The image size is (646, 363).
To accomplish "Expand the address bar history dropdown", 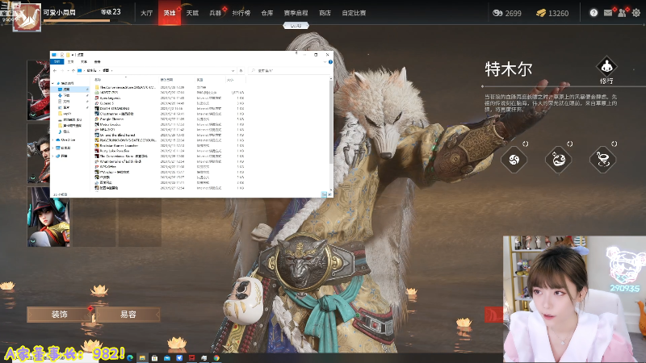I will (x=233, y=70).
